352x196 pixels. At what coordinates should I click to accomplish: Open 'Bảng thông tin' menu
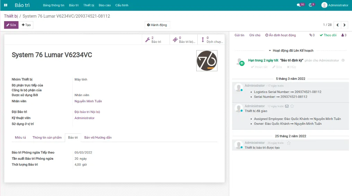coord(54,5)
